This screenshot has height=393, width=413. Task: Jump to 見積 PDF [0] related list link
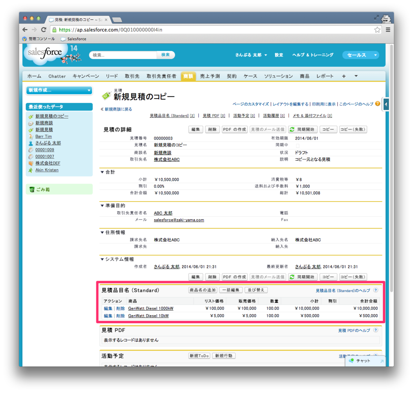(214, 116)
